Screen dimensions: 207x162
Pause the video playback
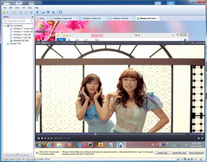coord(38,138)
